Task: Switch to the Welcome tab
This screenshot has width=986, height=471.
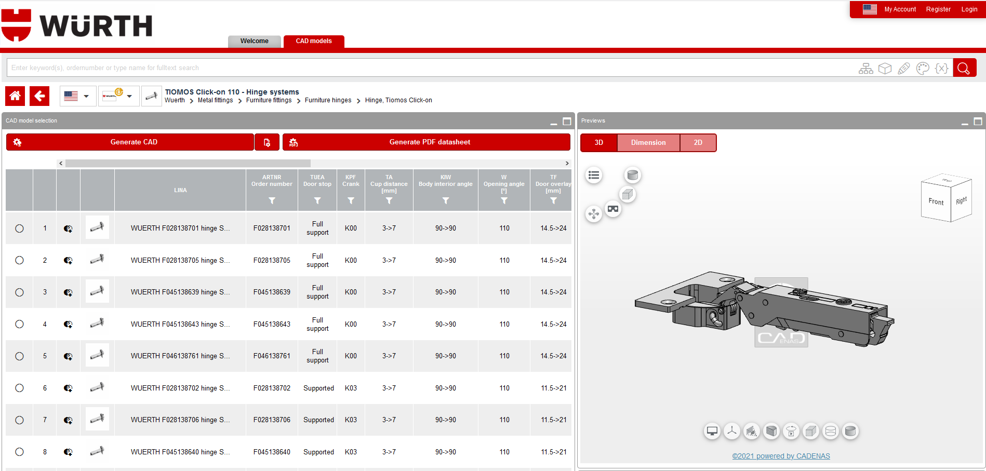Action: 255,42
